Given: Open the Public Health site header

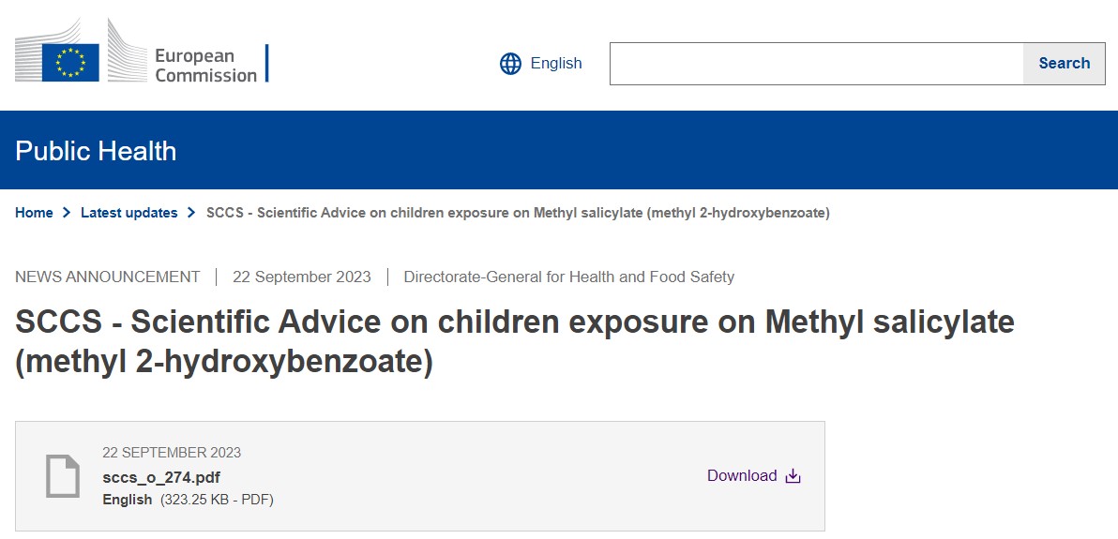Looking at the screenshot, I should coord(96,151).
